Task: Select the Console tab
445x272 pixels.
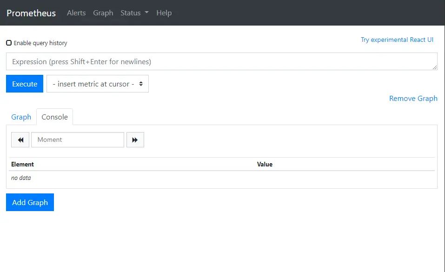Action: (x=55, y=117)
